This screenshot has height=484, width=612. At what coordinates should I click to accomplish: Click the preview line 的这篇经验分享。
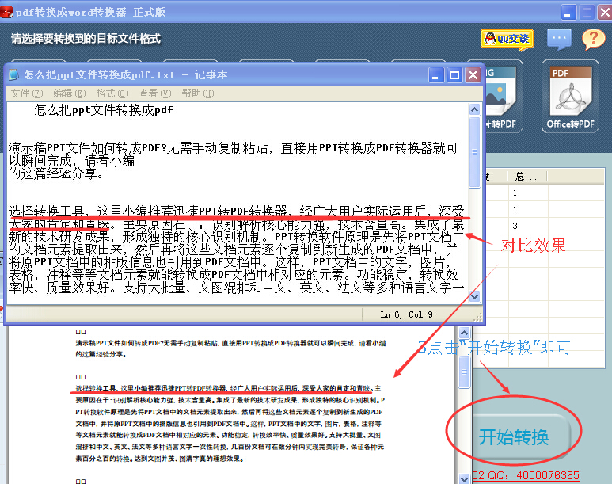tap(101, 354)
